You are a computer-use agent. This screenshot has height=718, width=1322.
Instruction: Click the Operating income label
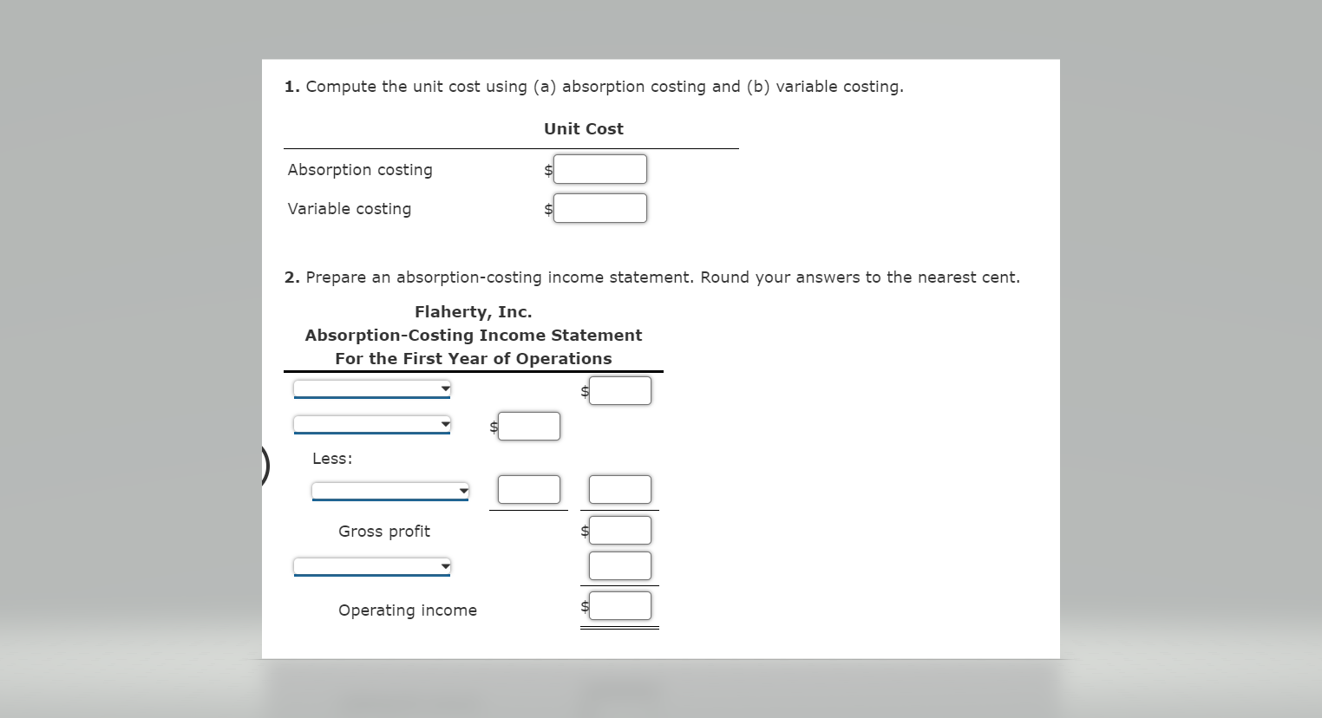coord(407,610)
